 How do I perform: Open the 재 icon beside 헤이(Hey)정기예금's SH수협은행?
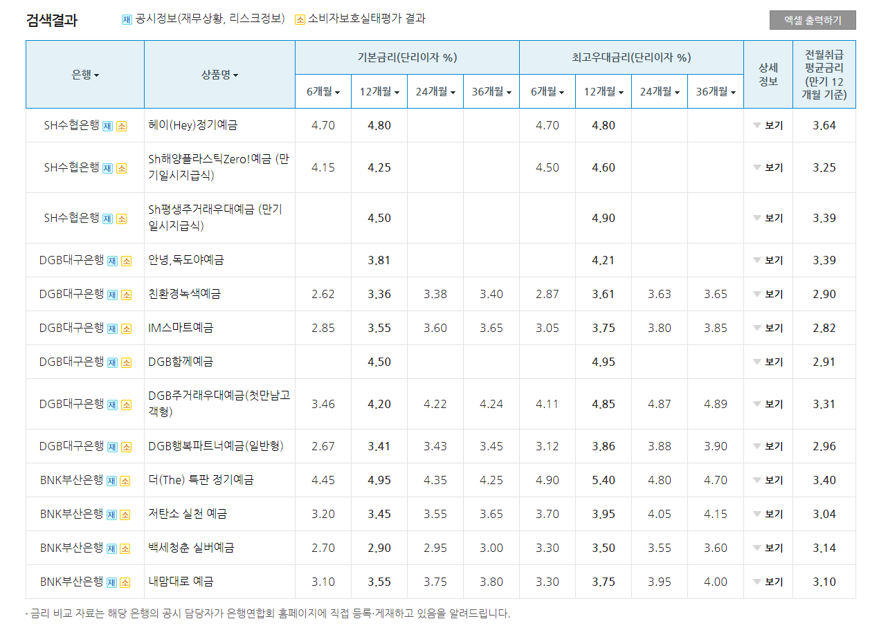[108, 127]
